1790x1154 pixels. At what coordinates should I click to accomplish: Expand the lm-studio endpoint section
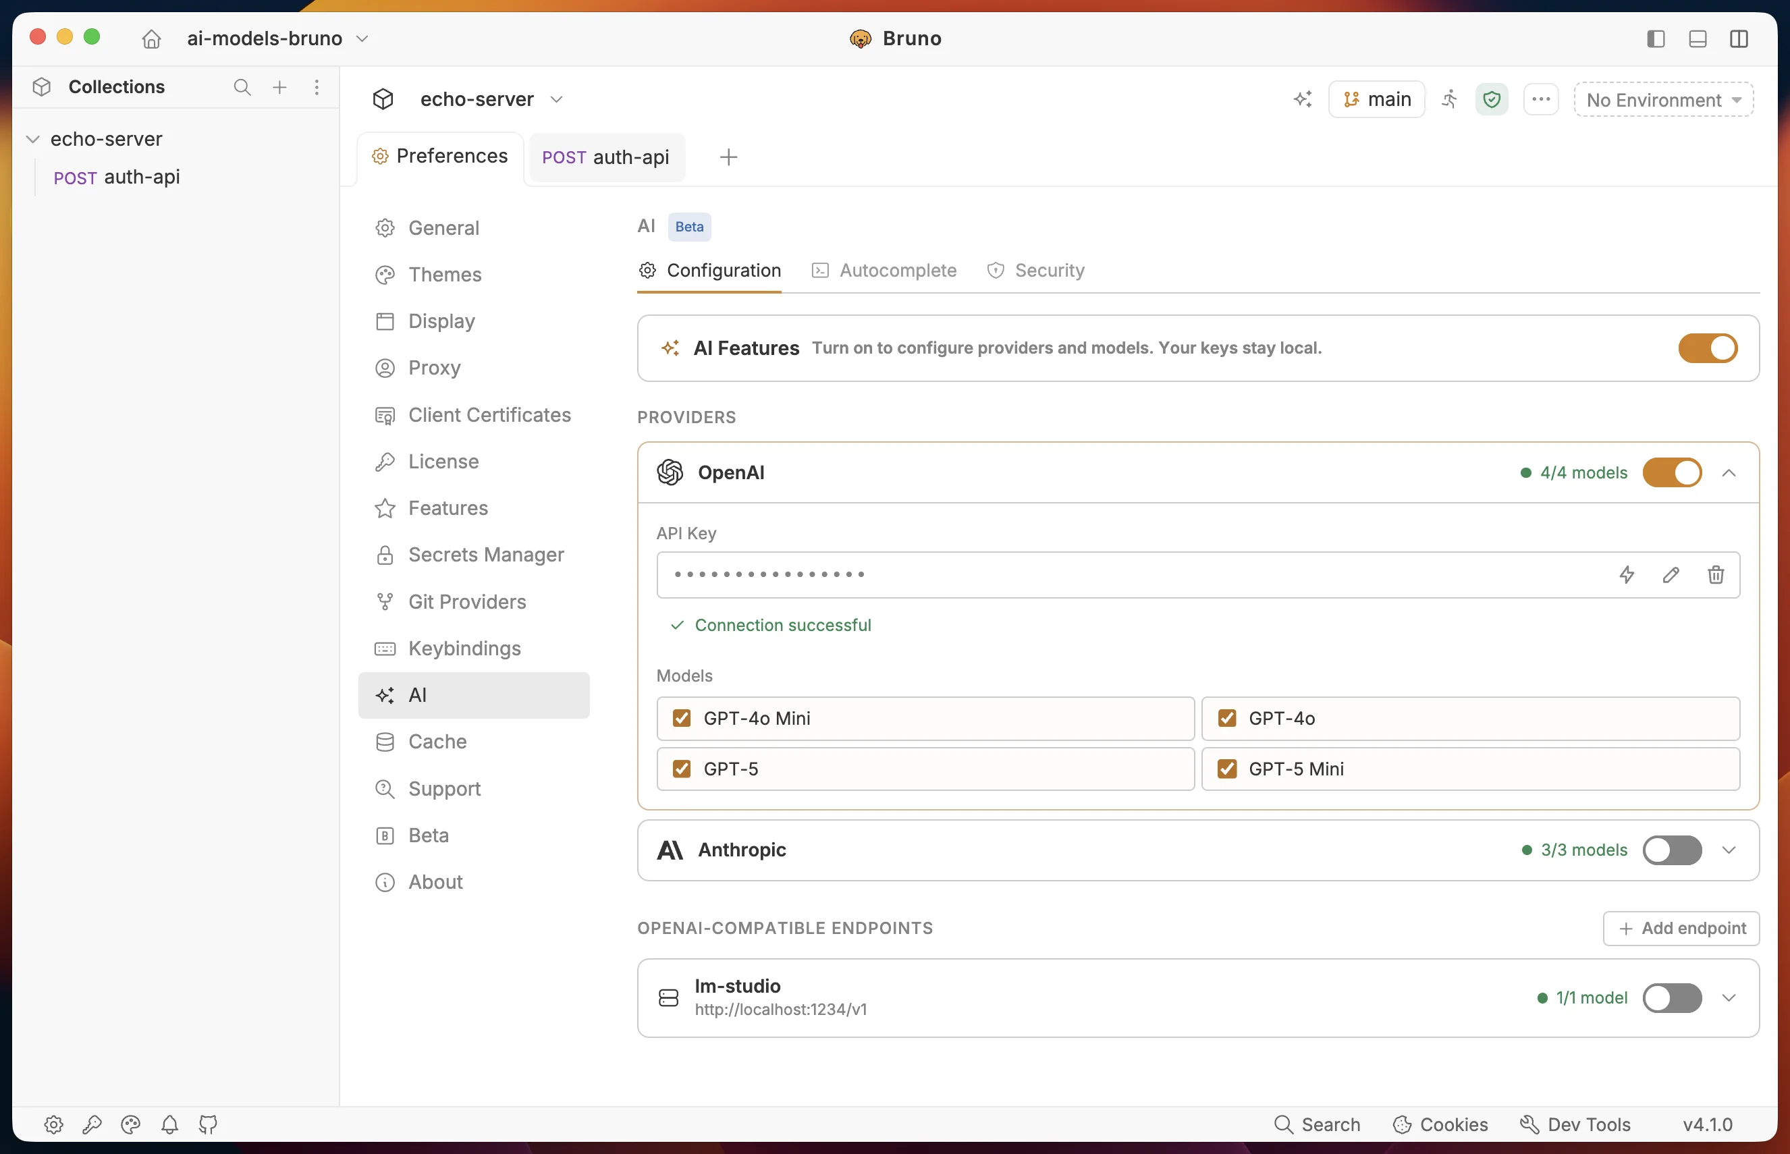click(1729, 997)
